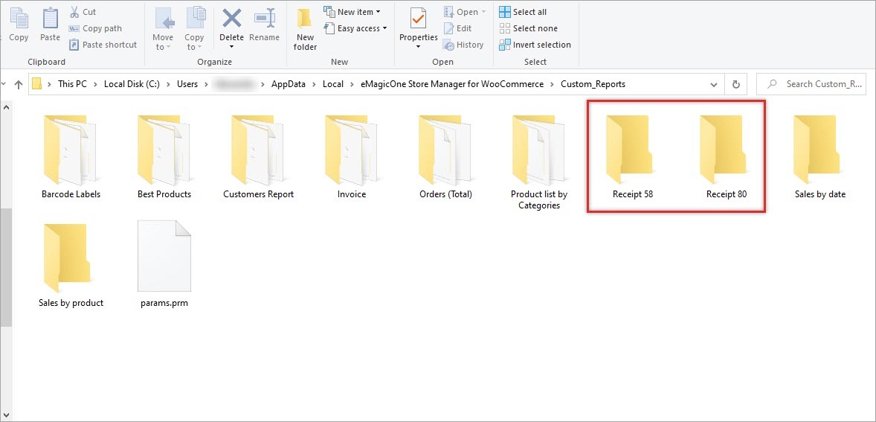Click AppData in the breadcrumb path
Screen dimensions: 876x422
click(x=288, y=84)
